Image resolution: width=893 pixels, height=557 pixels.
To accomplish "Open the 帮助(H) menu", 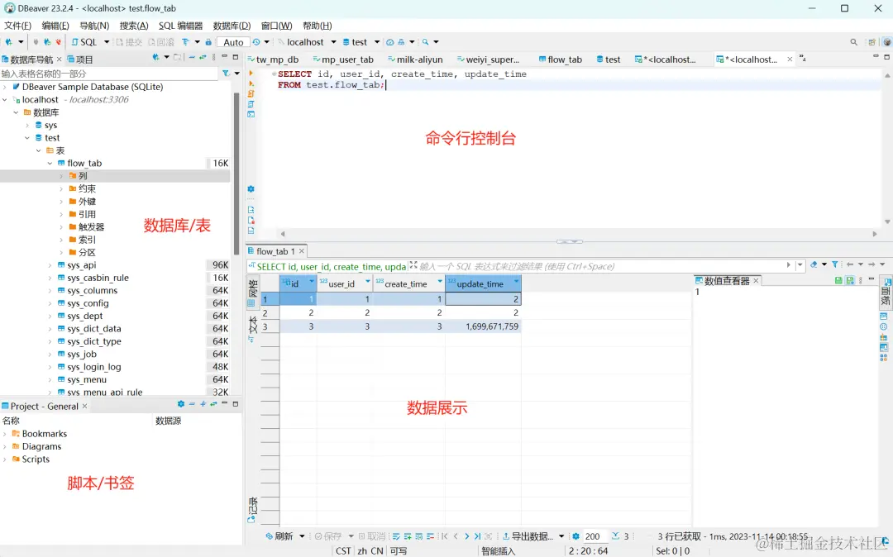I will point(318,26).
